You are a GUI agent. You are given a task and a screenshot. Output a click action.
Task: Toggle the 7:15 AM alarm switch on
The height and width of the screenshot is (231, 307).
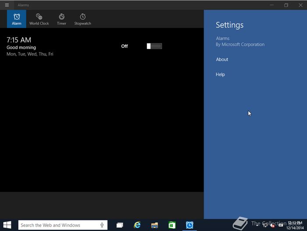tap(154, 46)
